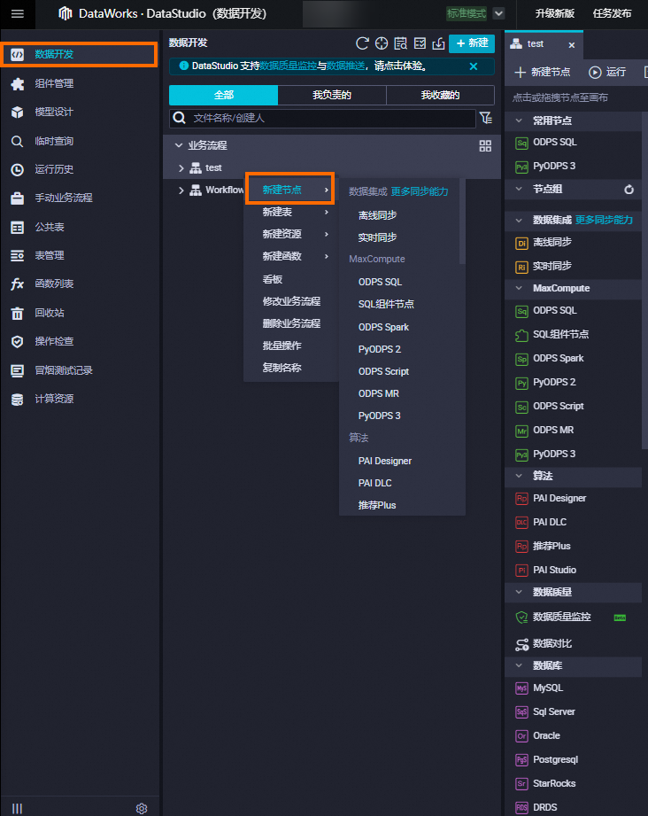648x816 pixels.
Task: Click the refresh icon in 数据开发 panel header
Action: click(362, 43)
